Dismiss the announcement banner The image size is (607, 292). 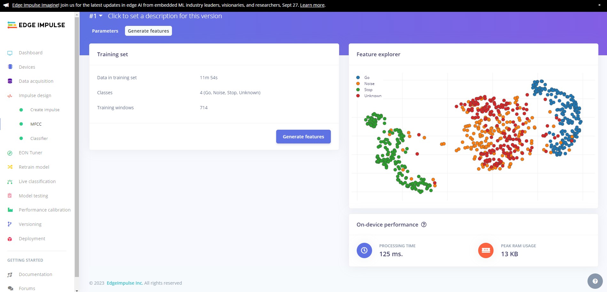click(x=599, y=5)
